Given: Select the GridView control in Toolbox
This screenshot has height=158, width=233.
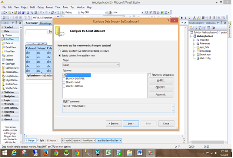Looking at the screenshot, I should click(10, 39).
